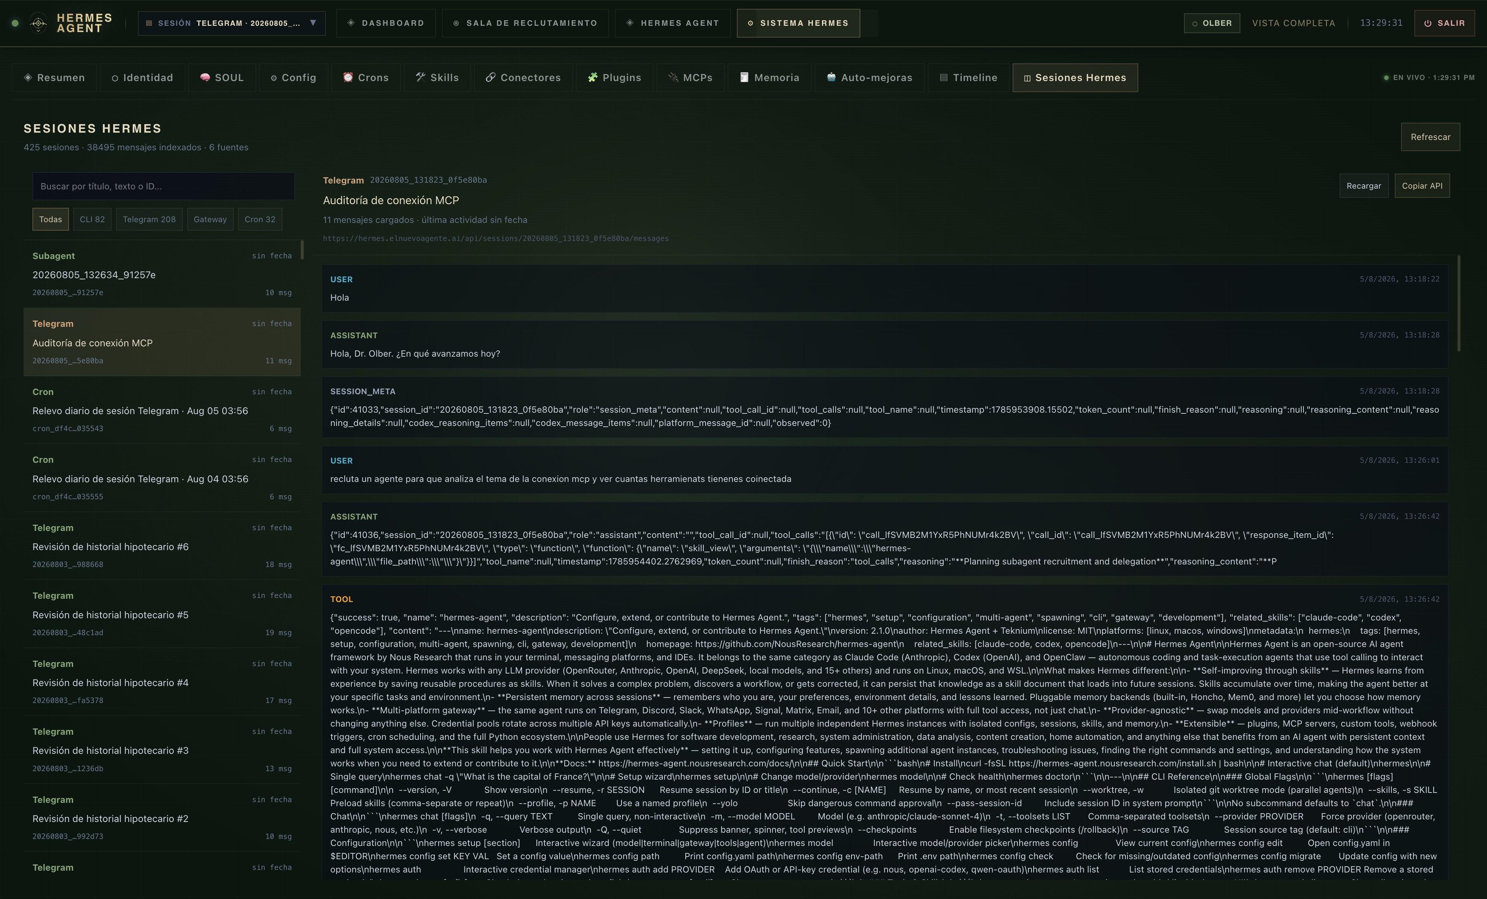Filter sessions by Gateway
Viewport: 1487px width, 899px height.
coord(210,219)
